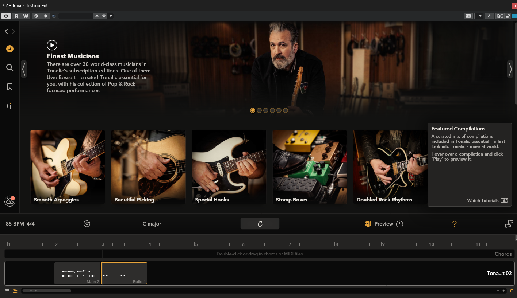Click the tuner icon next to BPM
517x298 pixels.
[87, 224]
